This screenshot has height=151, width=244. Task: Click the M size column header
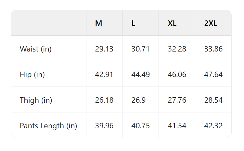[99, 23]
